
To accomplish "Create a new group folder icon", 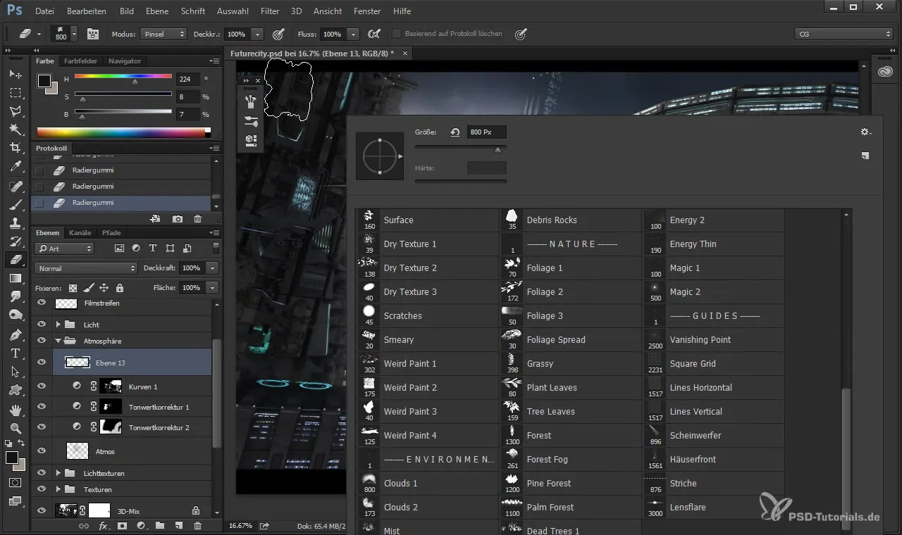I will click(x=160, y=525).
